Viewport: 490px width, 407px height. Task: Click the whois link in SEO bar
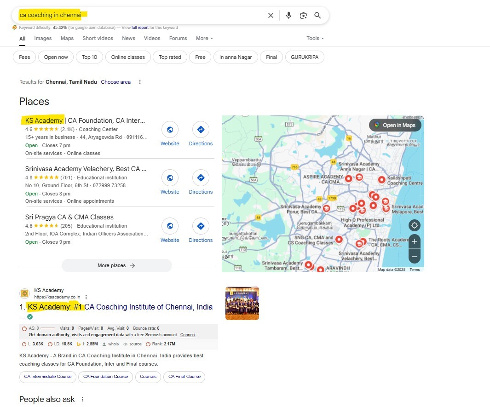(x=111, y=344)
